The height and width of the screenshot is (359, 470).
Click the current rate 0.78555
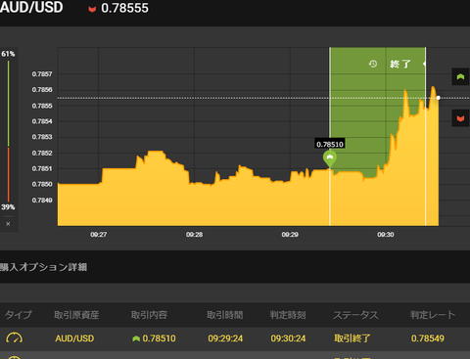124,8
